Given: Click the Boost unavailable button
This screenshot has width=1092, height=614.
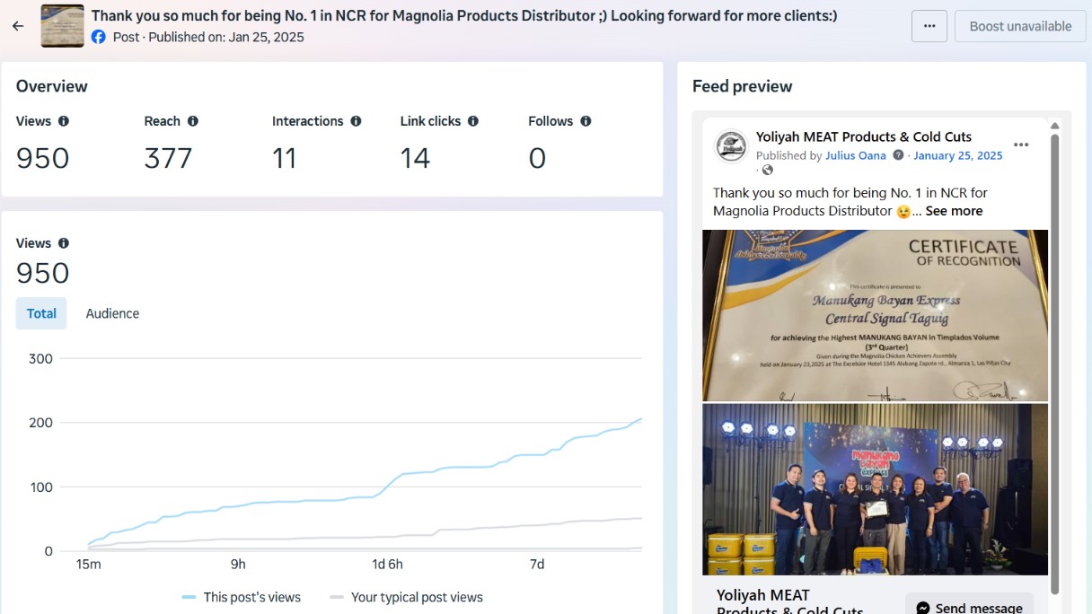Looking at the screenshot, I should pyautogui.click(x=1020, y=26).
